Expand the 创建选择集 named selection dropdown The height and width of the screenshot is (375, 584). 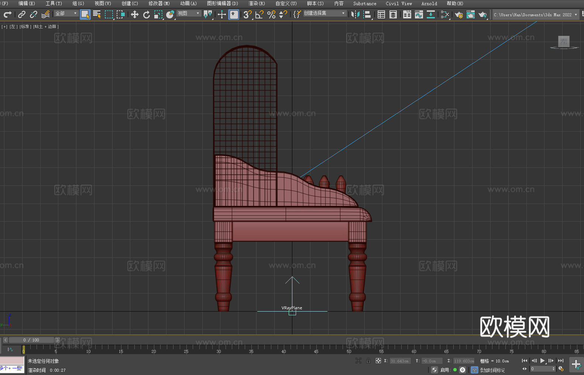[x=324, y=13]
